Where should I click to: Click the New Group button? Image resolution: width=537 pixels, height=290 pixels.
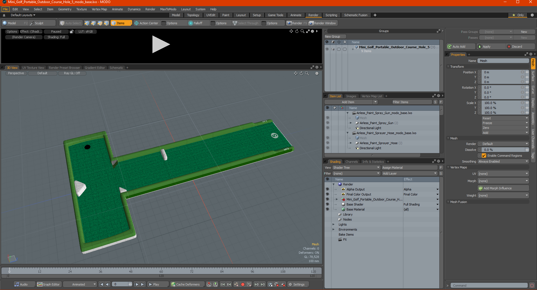(335, 37)
